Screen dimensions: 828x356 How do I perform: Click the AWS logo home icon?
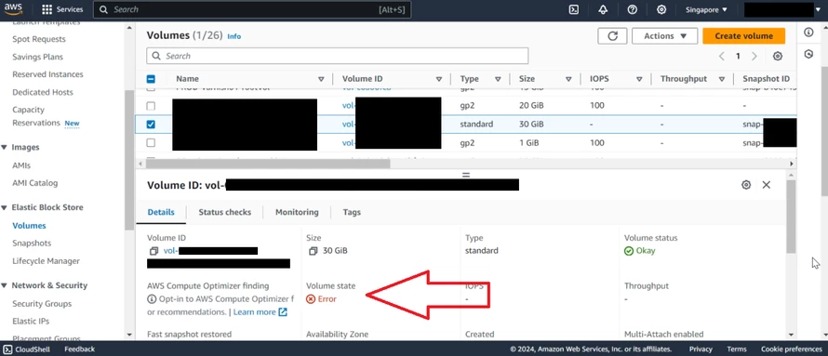pos(14,9)
